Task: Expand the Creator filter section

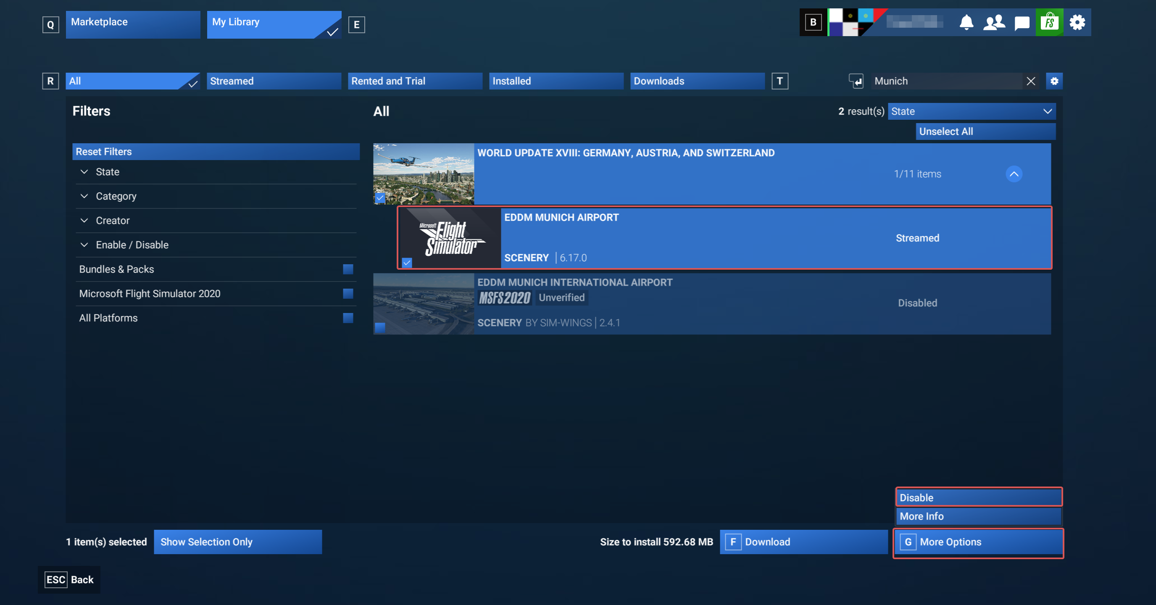Action: [112, 221]
